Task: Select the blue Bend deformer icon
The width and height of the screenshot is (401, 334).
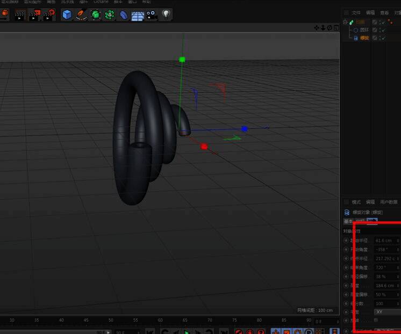Action: tap(124, 15)
